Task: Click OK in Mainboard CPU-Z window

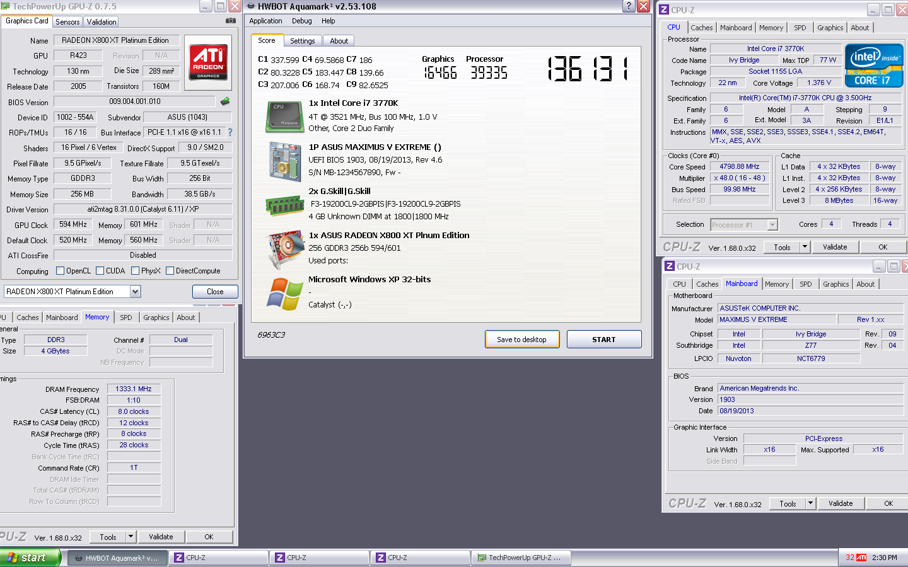Action: point(888,503)
